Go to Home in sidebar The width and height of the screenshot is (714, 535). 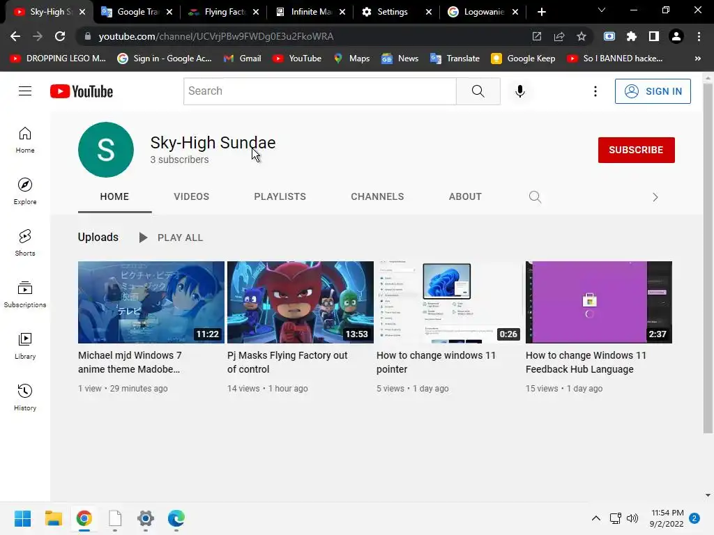tap(25, 140)
